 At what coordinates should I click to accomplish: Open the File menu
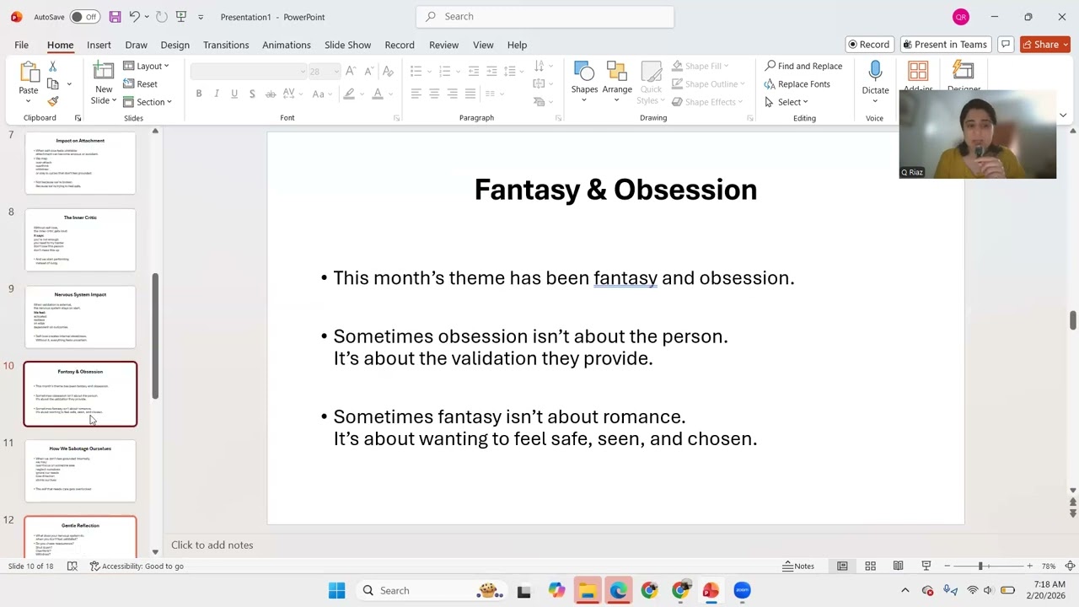pos(21,45)
